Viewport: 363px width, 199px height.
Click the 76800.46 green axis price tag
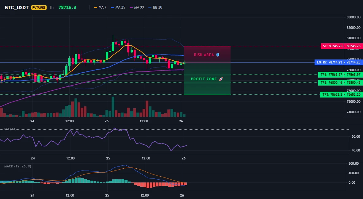click(353, 82)
